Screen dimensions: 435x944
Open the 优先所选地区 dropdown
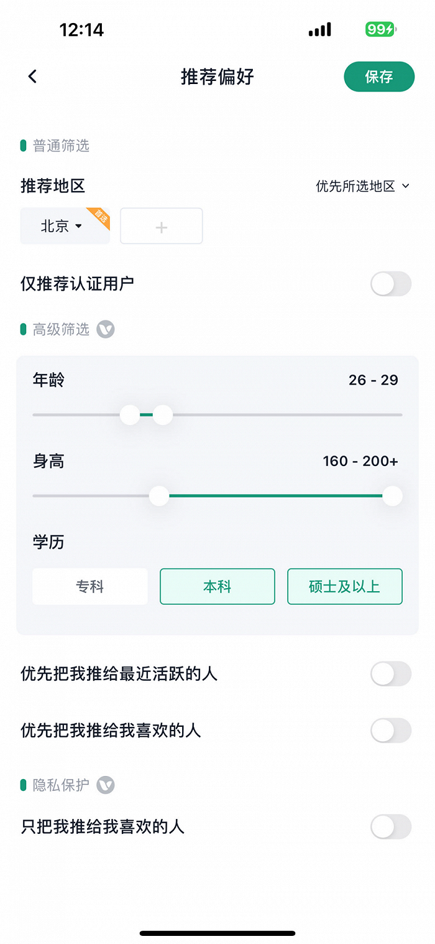tap(360, 186)
